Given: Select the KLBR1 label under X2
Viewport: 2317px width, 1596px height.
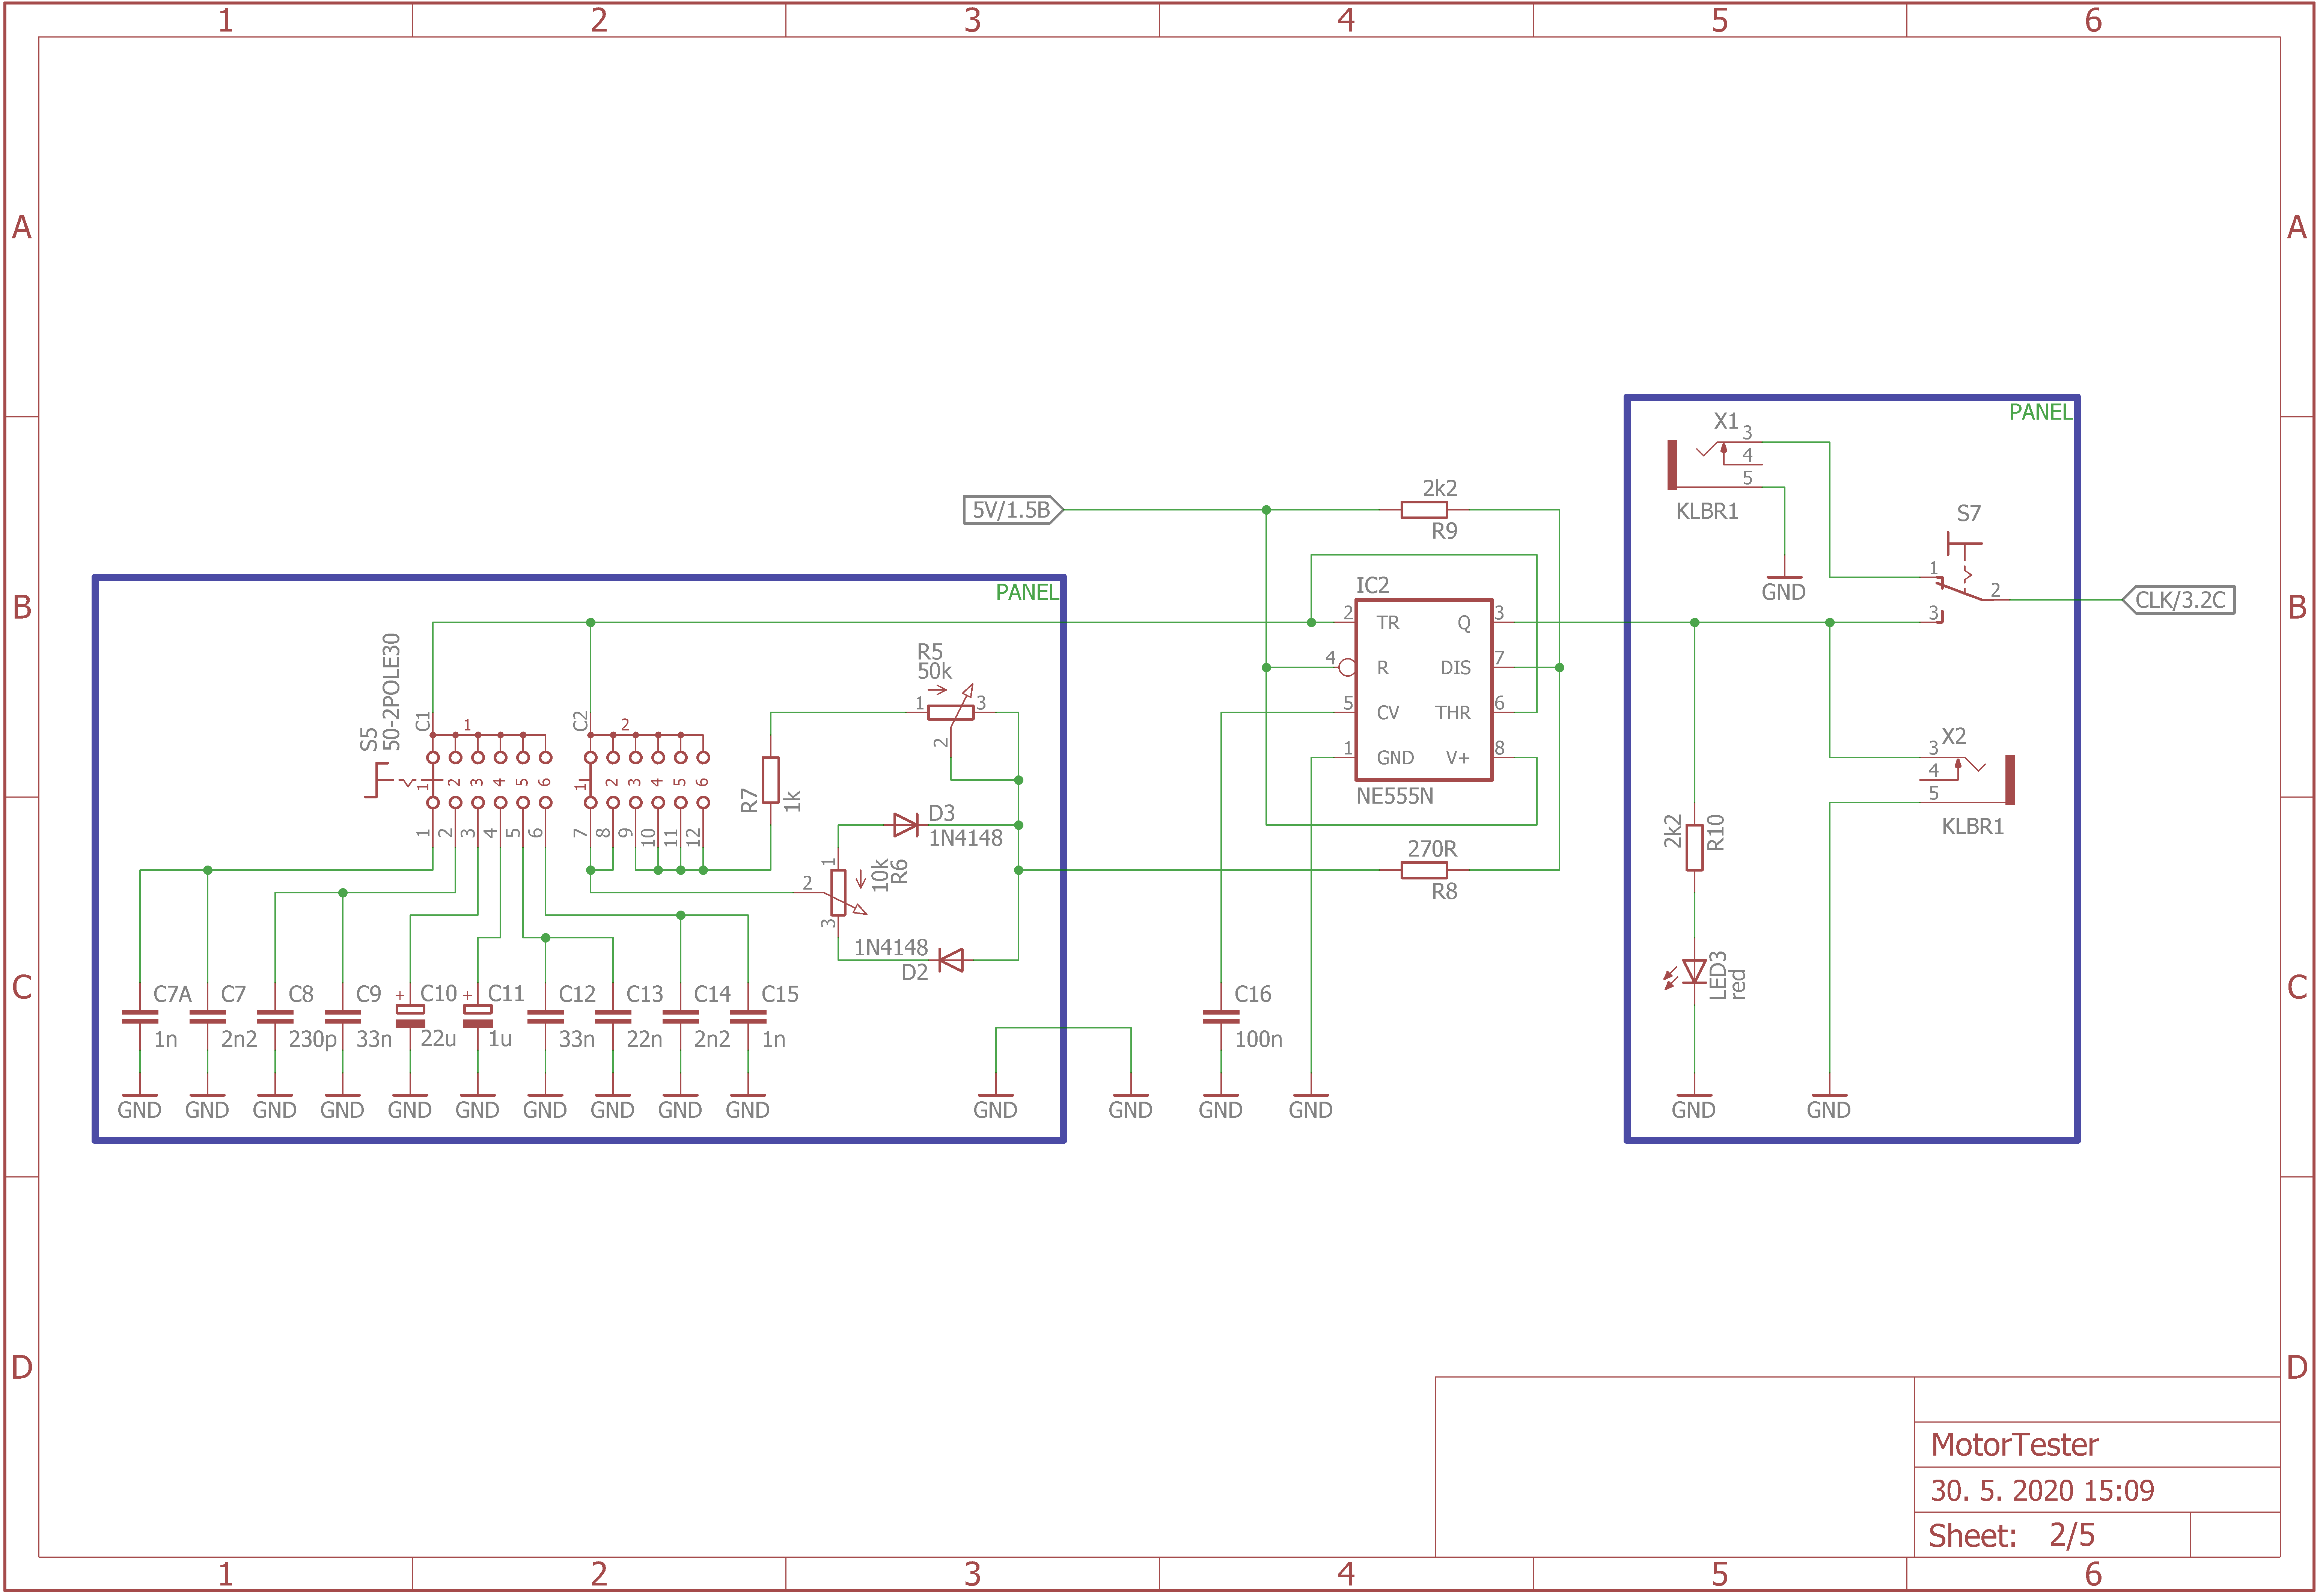Looking at the screenshot, I should point(1973,826).
